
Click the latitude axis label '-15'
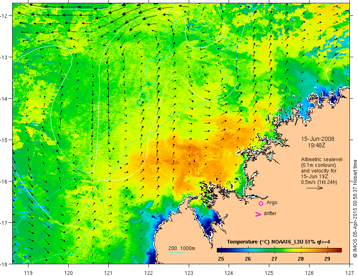[4, 140]
